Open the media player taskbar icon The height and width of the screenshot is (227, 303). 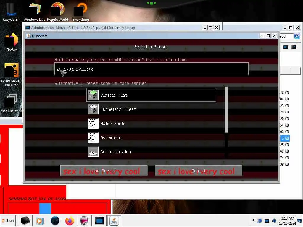[40, 220]
